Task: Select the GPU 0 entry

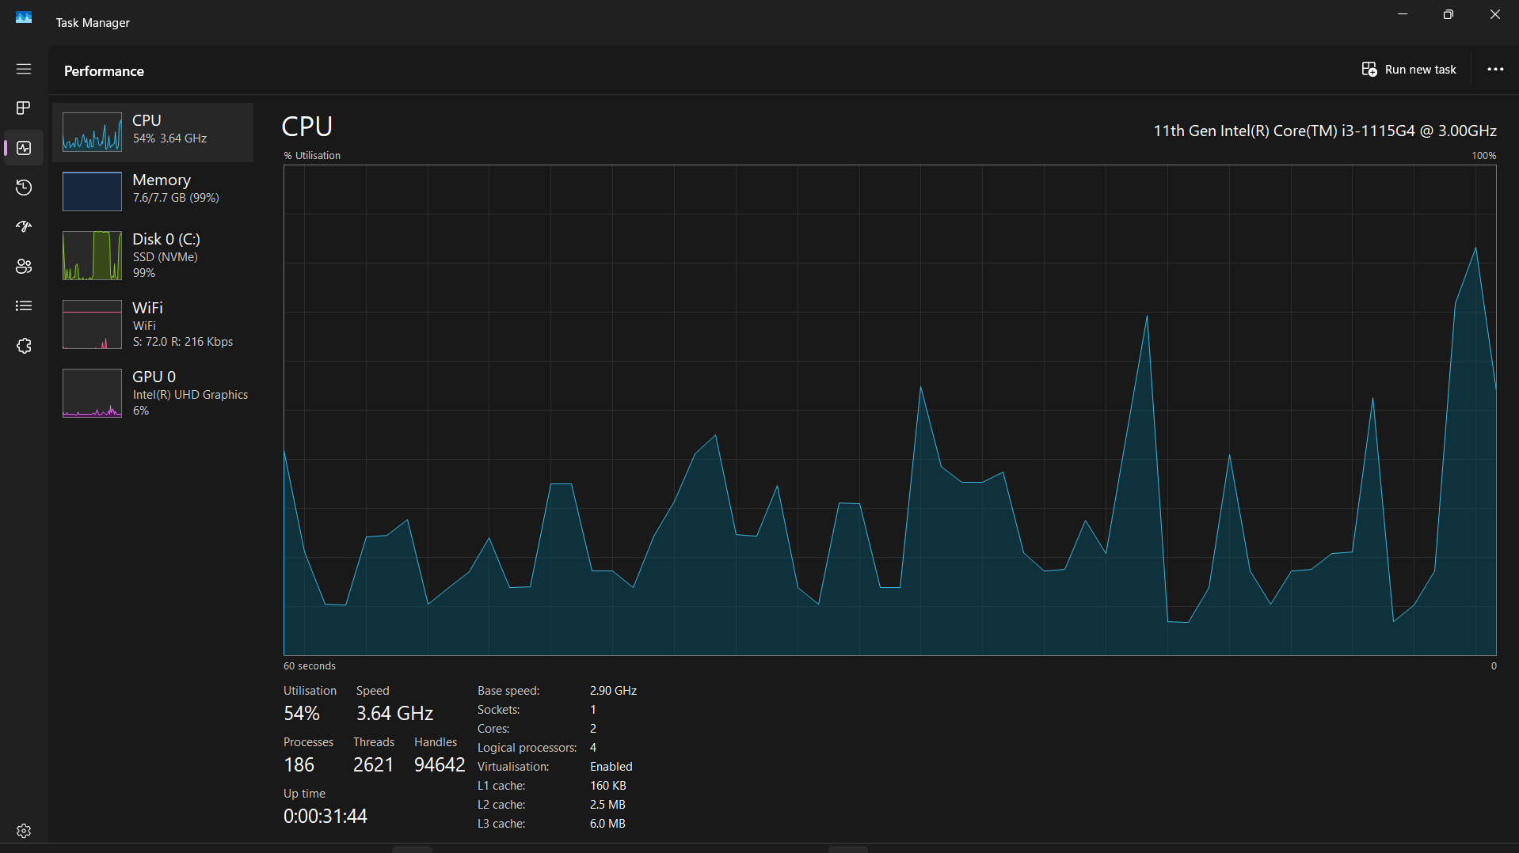Action: tap(153, 393)
